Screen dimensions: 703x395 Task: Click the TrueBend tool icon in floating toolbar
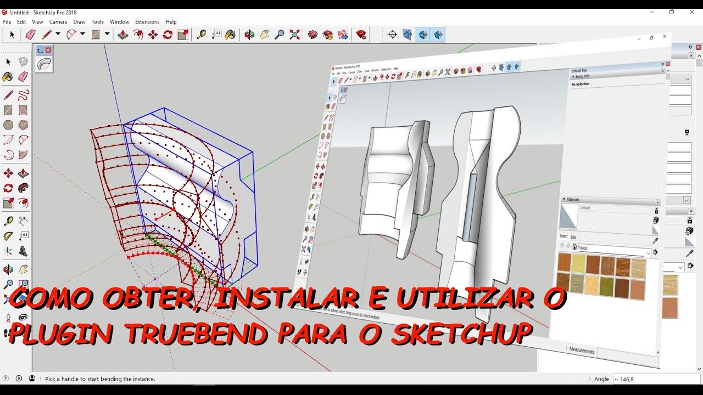(x=44, y=64)
